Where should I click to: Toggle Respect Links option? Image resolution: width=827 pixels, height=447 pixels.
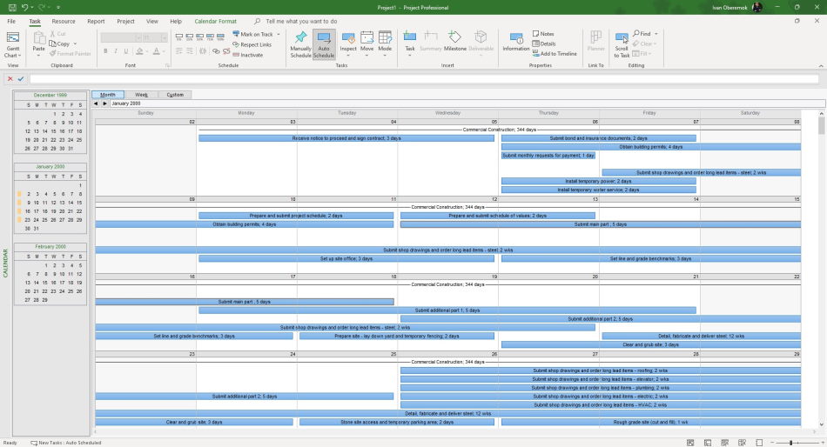(x=252, y=45)
